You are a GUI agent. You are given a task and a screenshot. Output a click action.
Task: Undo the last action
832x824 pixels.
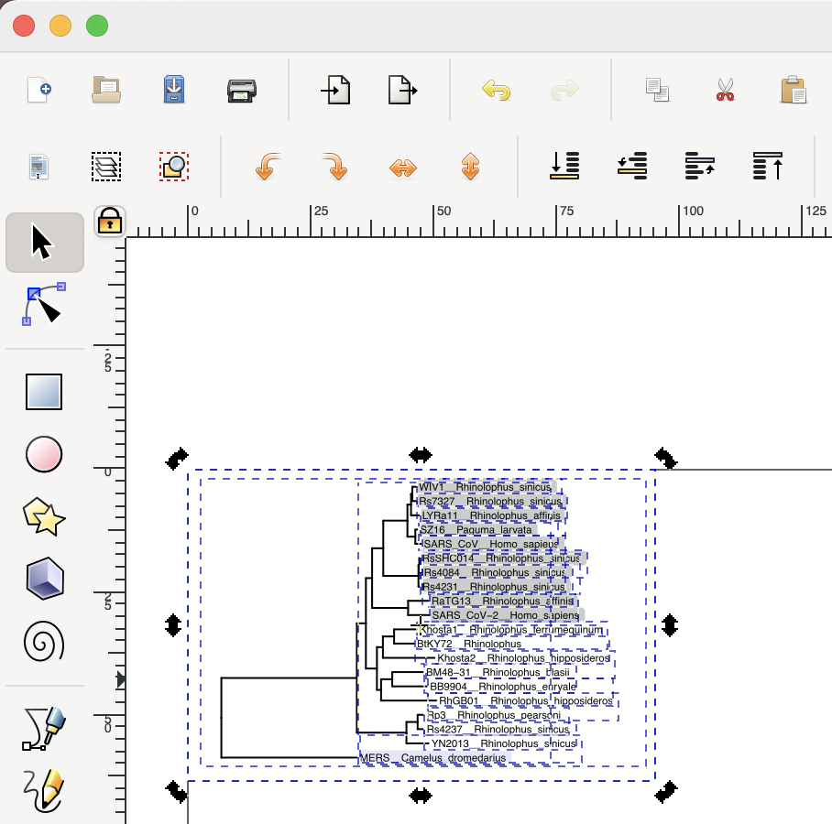click(x=496, y=90)
